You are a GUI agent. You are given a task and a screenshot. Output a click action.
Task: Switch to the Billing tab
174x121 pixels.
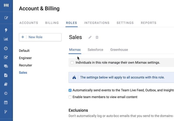coord(52,23)
